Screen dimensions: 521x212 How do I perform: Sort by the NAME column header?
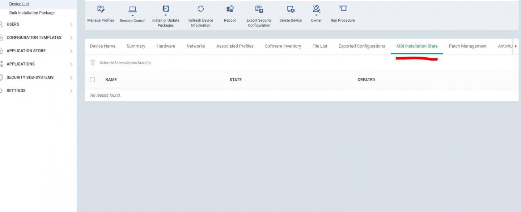pos(111,80)
